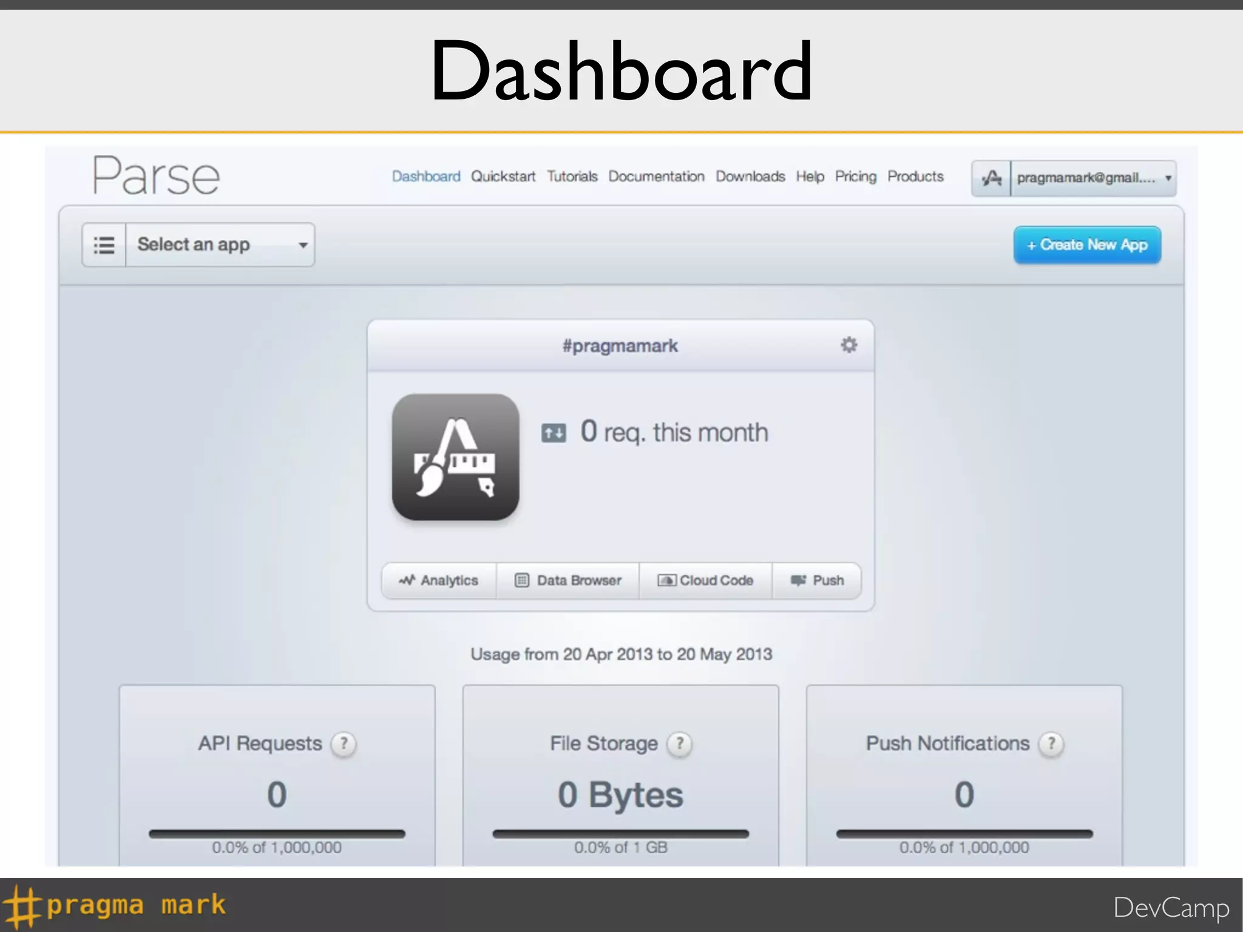Open the Push section
Image resolution: width=1243 pixels, height=932 pixels.
click(x=817, y=581)
